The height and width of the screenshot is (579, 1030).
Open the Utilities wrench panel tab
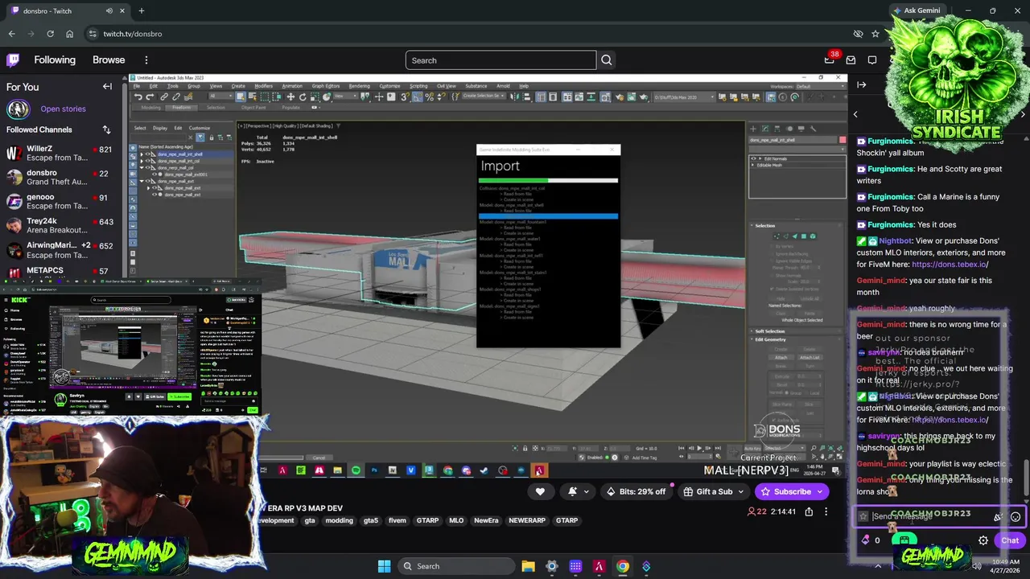click(814, 129)
